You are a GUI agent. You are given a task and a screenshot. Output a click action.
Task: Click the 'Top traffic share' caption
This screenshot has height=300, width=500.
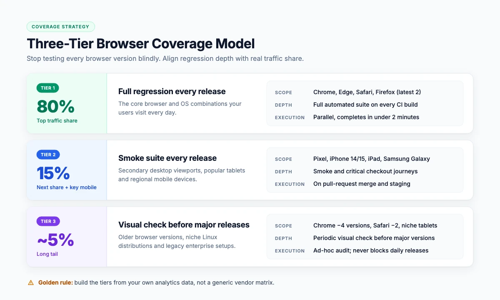tap(57, 121)
